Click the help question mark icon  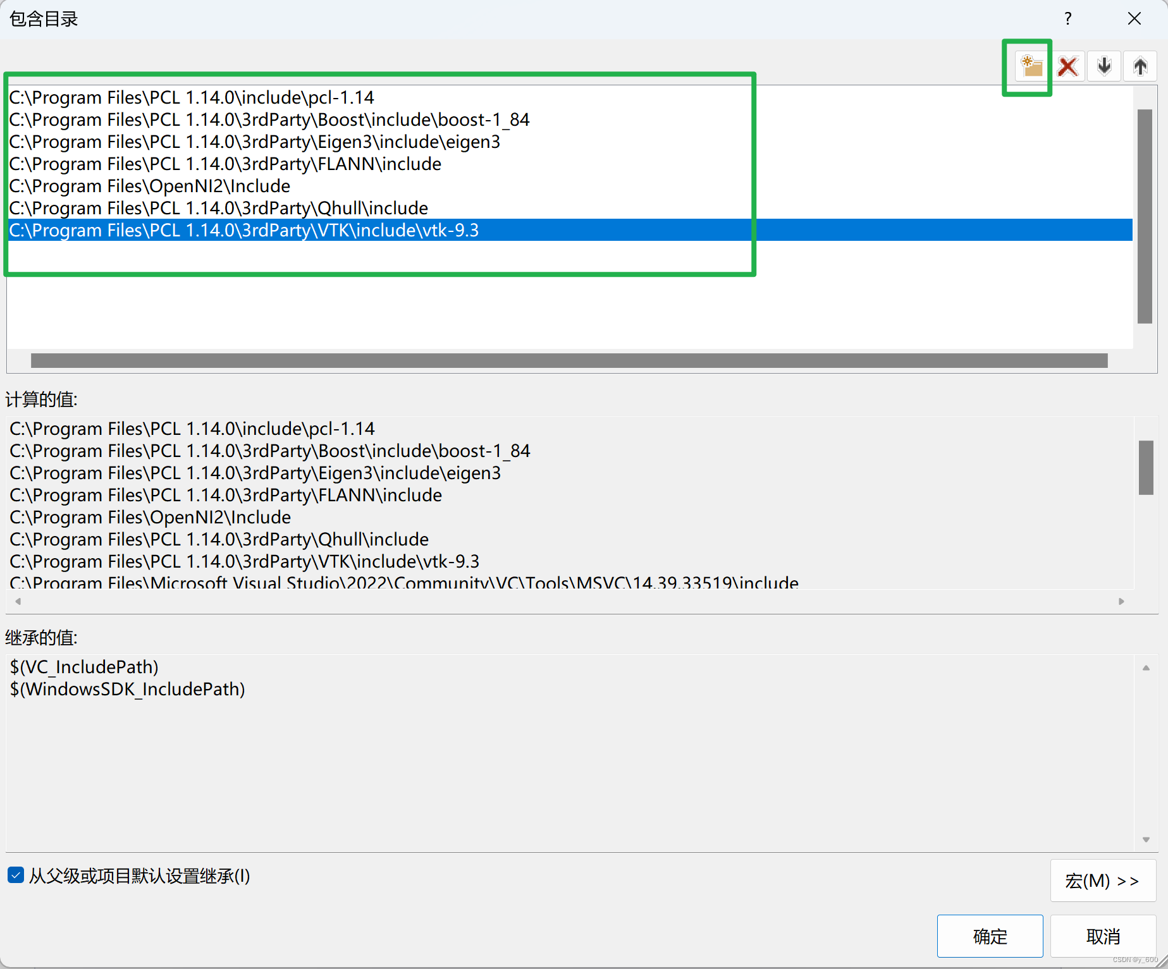pos(1068,18)
